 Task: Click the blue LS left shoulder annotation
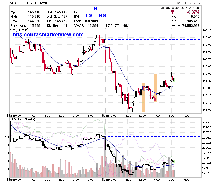coord(89,15)
